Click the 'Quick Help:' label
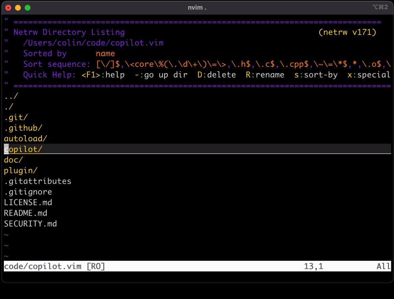Screen dimensions: 394x299 pyautogui.click(x=49, y=75)
